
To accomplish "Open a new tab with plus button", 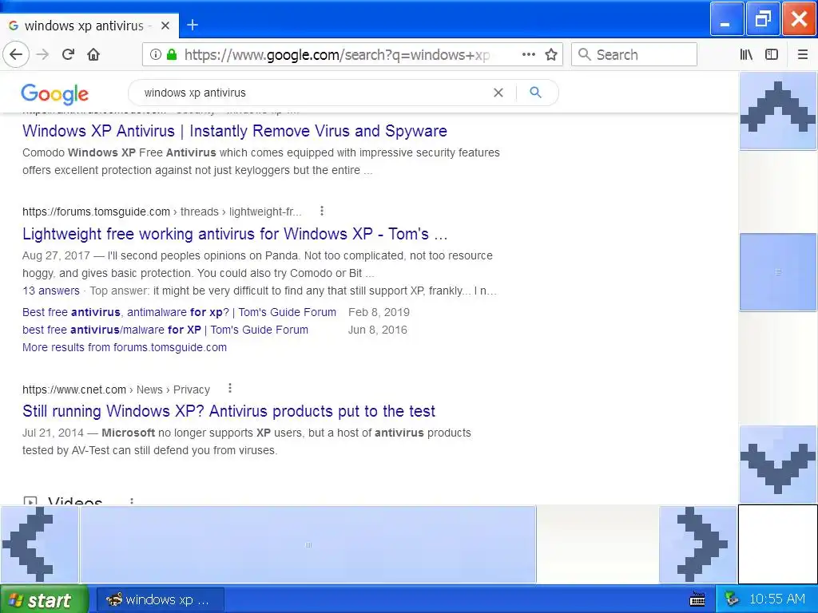I will pyautogui.click(x=193, y=25).
